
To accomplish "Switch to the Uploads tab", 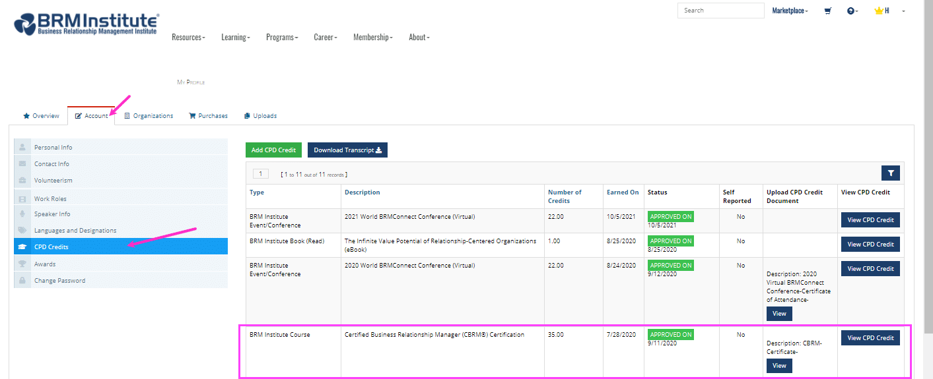I will [x=260, y=116].
